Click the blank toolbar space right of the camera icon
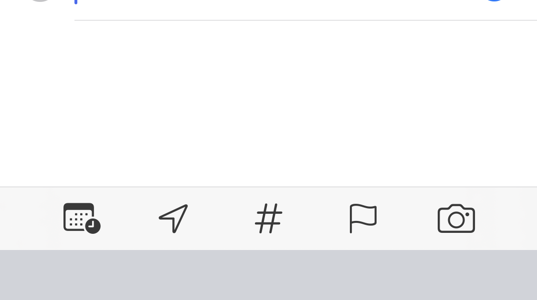Screen dimensions: 537x300 (x=506, y=219)
